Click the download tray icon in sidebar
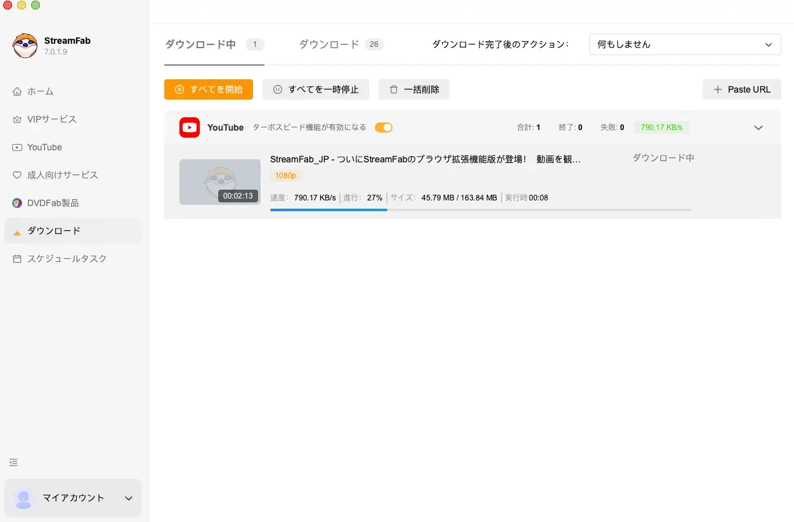 click(x=17, y=232)
